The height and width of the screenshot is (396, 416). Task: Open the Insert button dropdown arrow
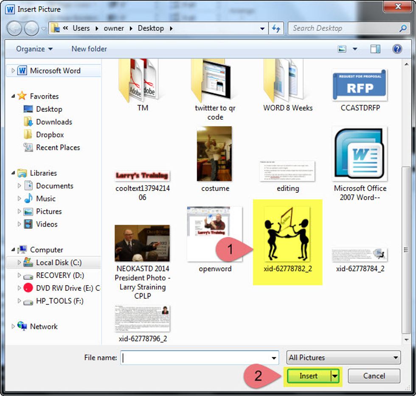(335, 376)
